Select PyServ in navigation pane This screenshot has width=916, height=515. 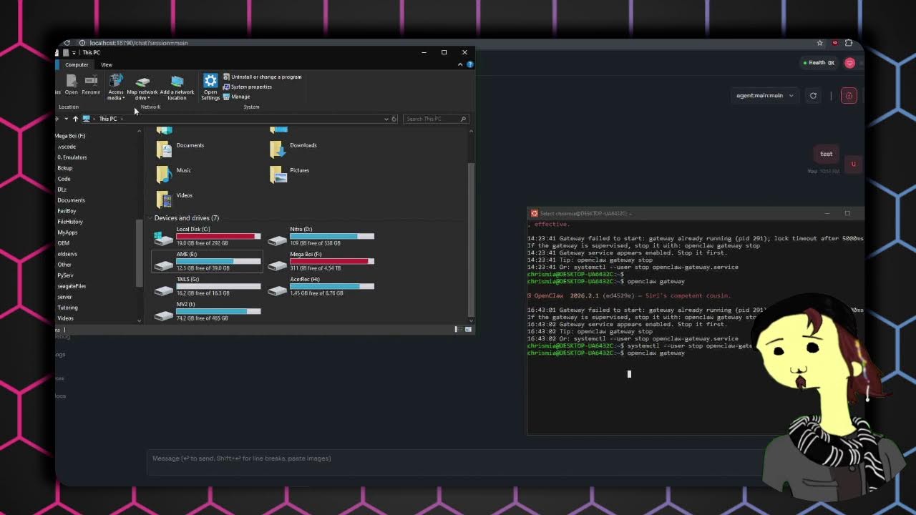click(65, 275)
